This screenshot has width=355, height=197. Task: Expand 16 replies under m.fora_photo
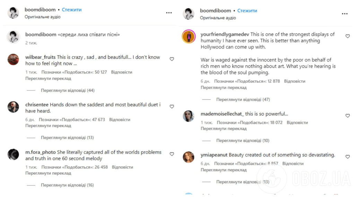[67, 185]
